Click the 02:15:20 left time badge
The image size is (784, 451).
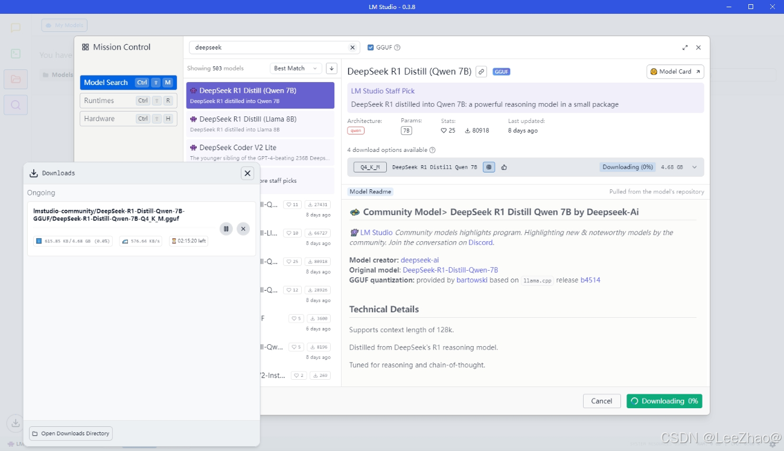(189, 241)
